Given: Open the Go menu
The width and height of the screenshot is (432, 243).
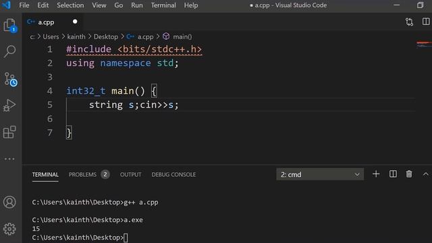Looking at the screenshot, I should coord(119,5).
